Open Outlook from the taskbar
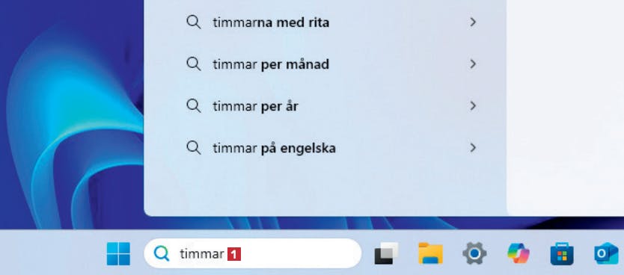 tap(607, 253)
